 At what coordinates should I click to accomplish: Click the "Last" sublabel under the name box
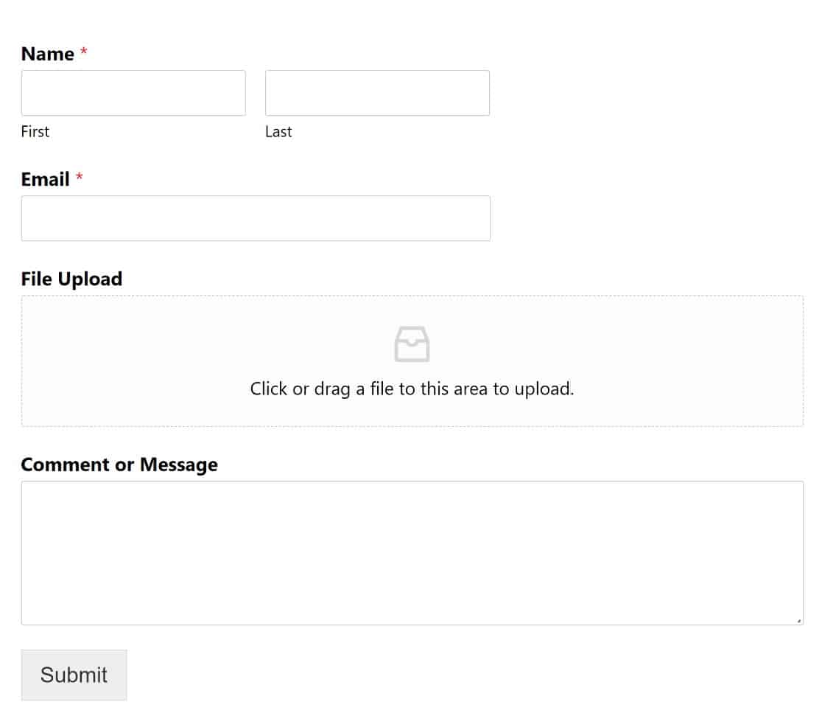coord(278,131)
